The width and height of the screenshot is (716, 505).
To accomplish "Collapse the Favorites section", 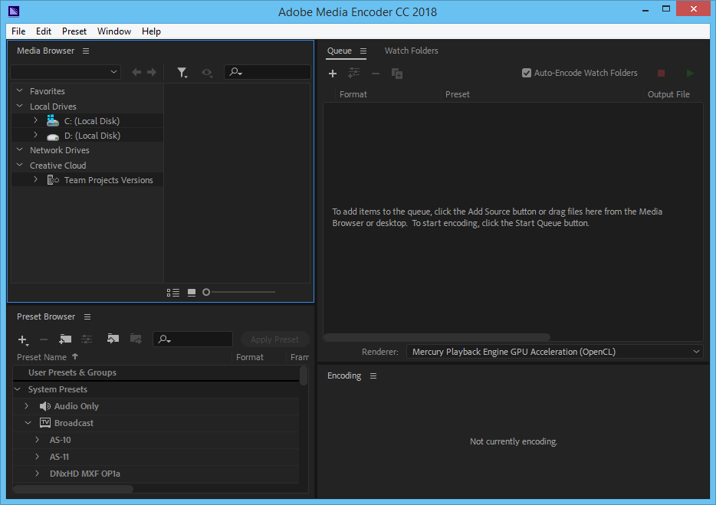I will [x=20, y=91].
